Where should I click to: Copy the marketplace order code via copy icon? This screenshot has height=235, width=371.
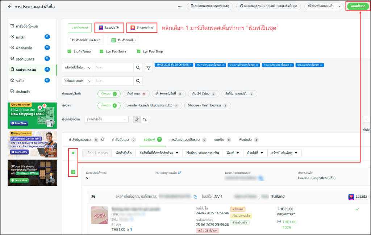(x=195, y=197)
